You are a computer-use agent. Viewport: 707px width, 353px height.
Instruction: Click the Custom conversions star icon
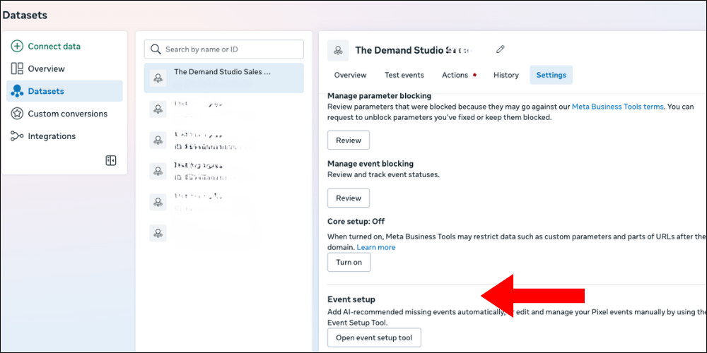17,114
